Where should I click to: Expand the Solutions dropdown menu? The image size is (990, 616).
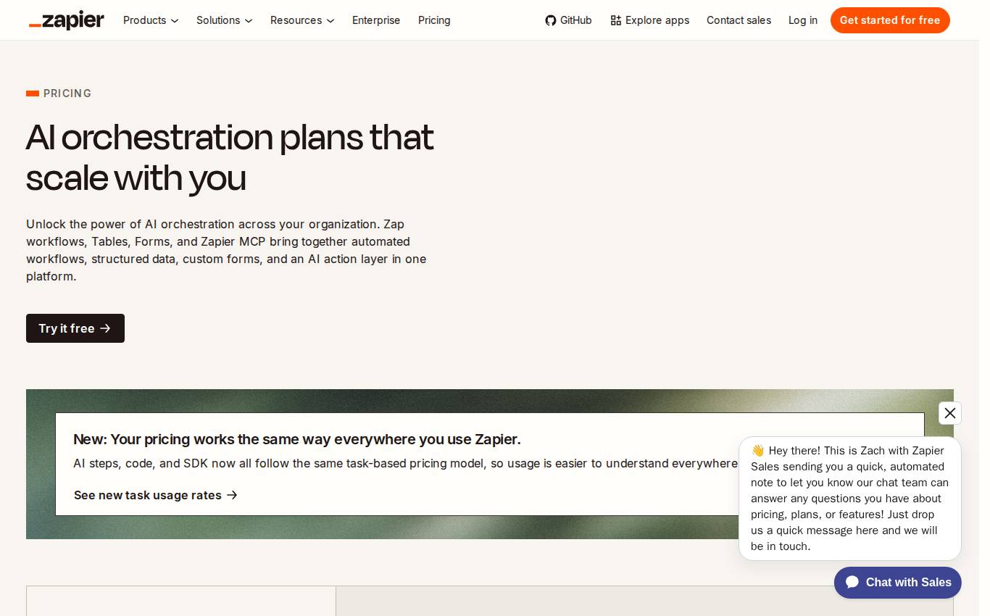[x=225, y=20]
